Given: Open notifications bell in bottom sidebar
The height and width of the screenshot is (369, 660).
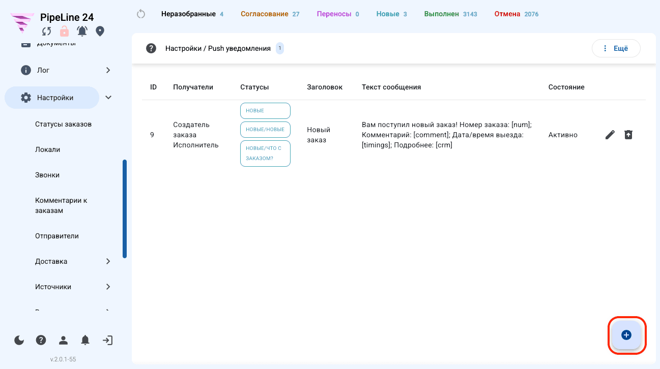Looking at the screenshot, I should coord(85,340).
